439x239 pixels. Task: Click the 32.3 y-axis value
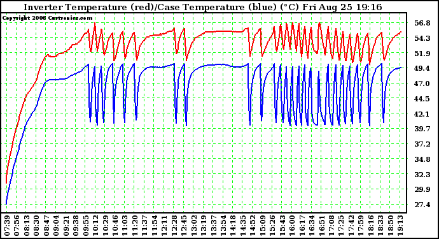[x=422, y=175]
